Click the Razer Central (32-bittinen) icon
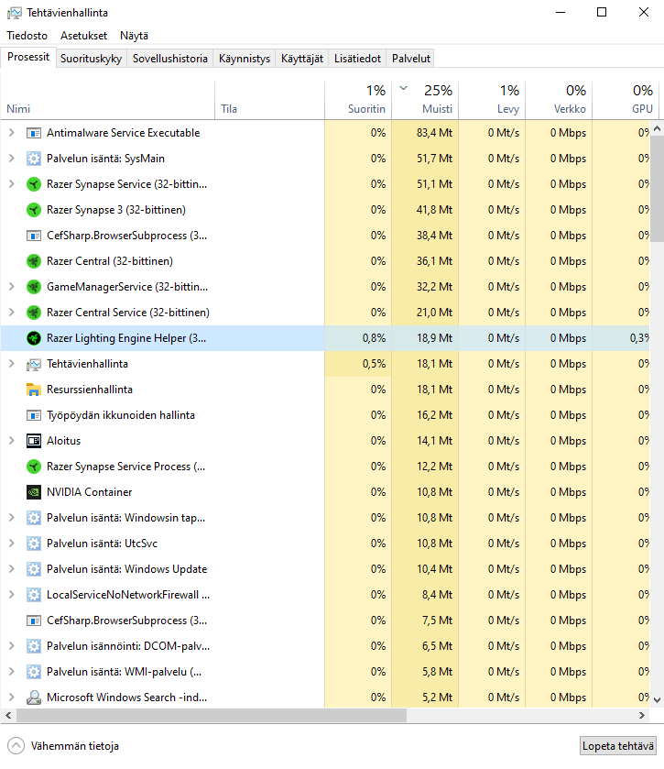This screenshot has height=769, width=664. pyautogui.click(x=33, y=261)
